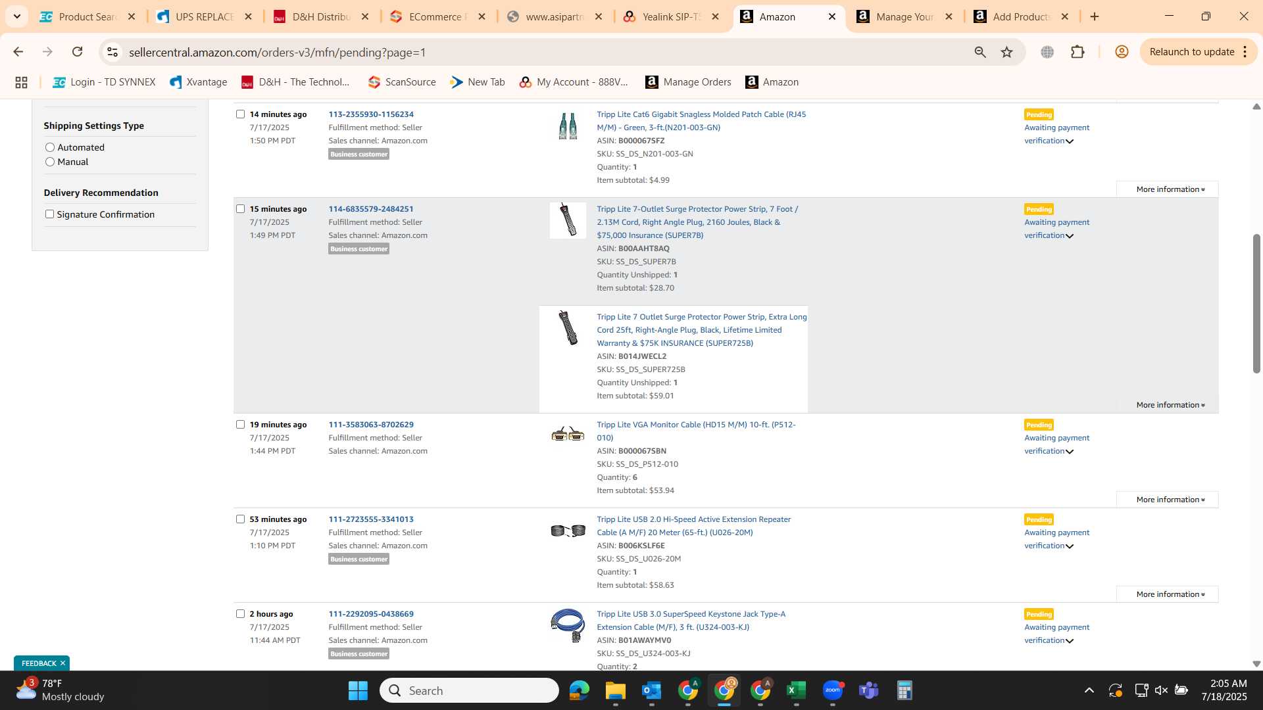Click the volume muted tray icon
The width and height of the screenshot is (1263, 710).
click(1161, 690)
